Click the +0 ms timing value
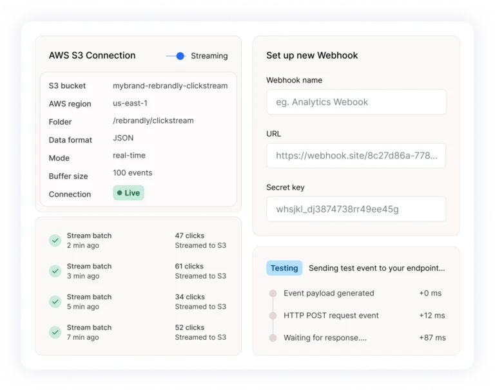495x390 pixels. click(x=431, y=293)
